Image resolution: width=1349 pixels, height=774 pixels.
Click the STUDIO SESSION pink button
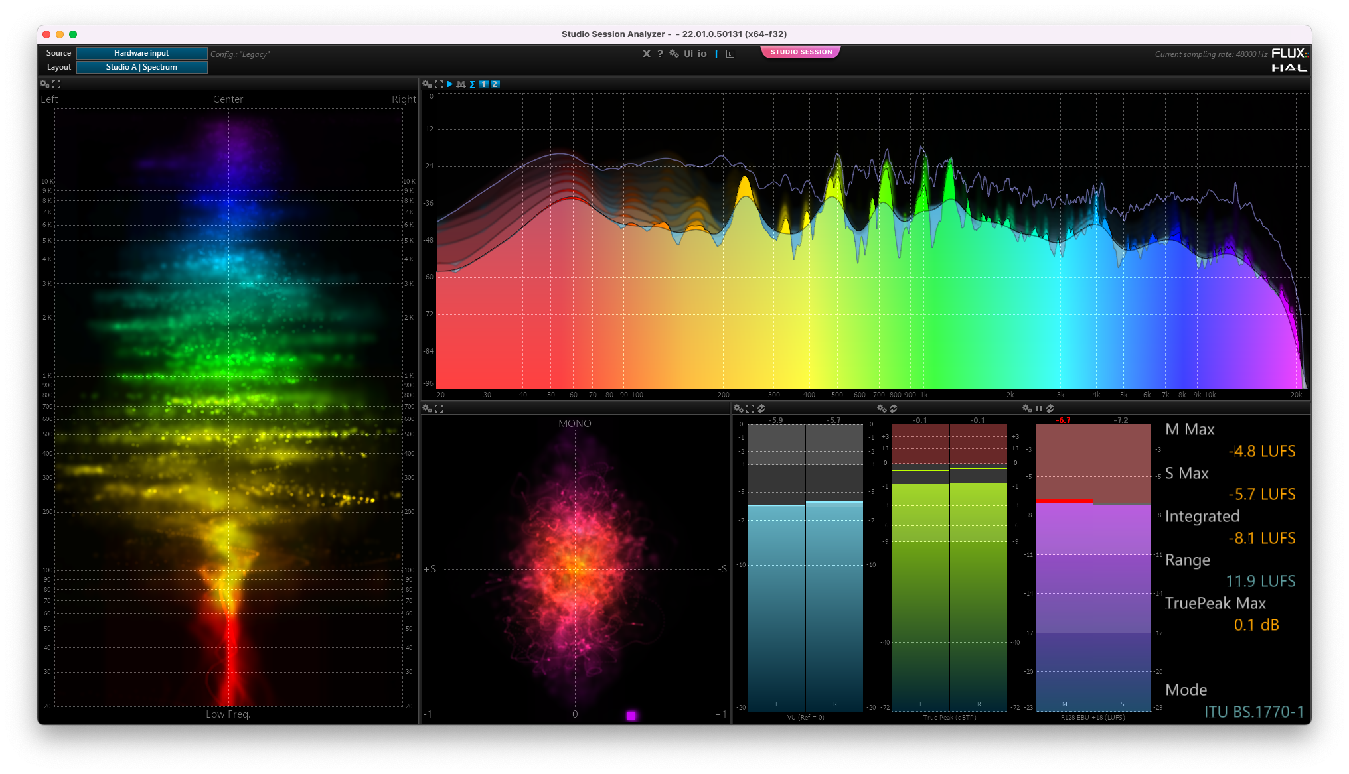pos(801,52)
